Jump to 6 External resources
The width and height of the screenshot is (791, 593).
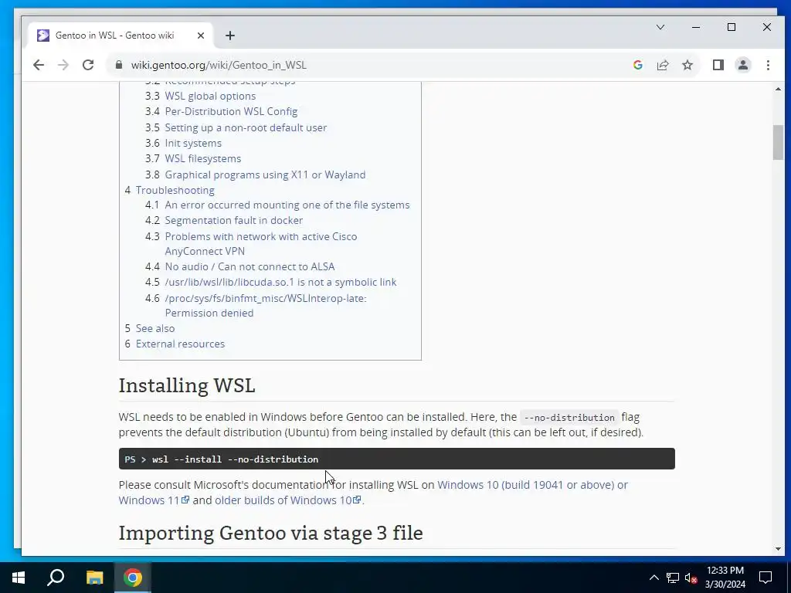click(x=180, y=344)
